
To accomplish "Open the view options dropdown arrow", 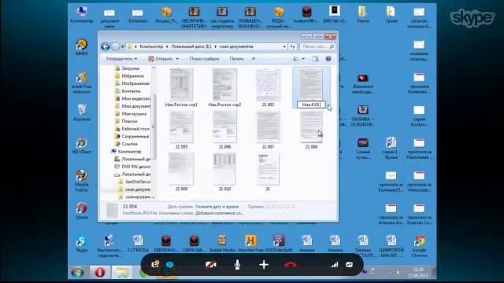I will pos(303,59).
